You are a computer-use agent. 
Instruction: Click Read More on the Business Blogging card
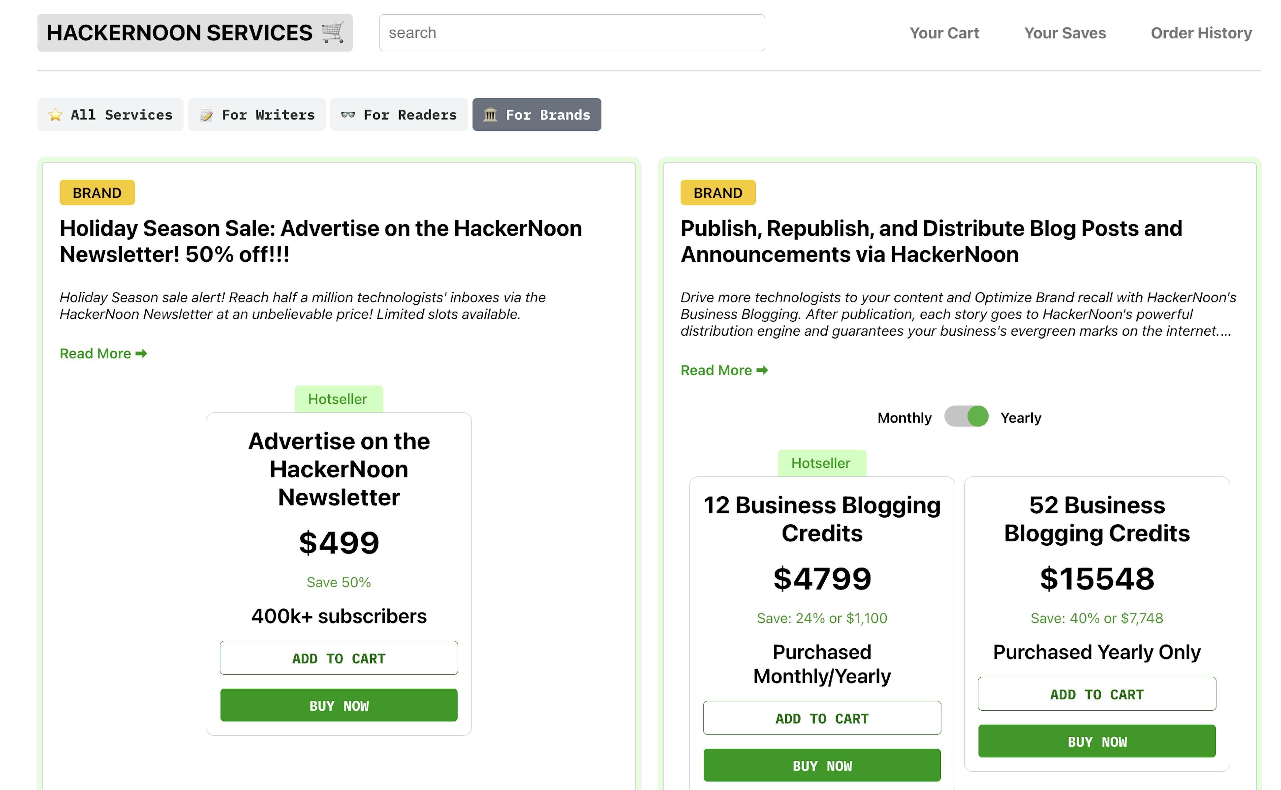(x=723, y=370)
